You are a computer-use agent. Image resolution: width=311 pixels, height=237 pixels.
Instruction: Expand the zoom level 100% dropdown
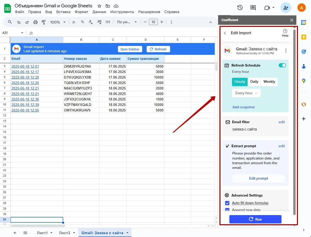pyautogui.click(x=58, y=22)
